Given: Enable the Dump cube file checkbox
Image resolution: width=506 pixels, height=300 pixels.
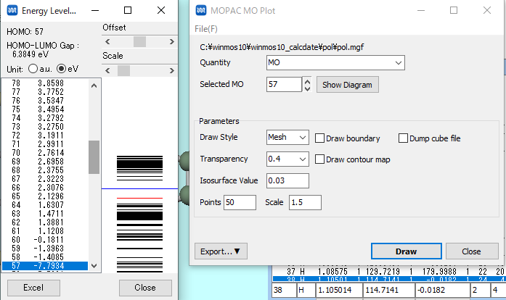Looking at the screenshot, I should pos(403,138).
